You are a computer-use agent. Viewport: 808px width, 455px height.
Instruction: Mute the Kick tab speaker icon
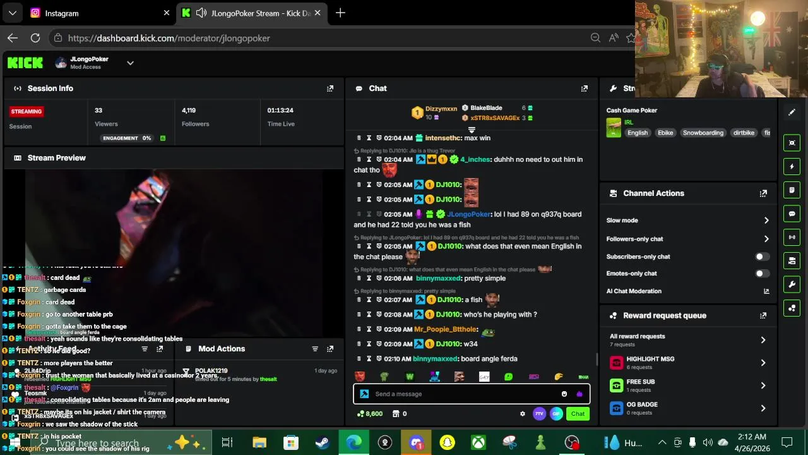(201, 13)
